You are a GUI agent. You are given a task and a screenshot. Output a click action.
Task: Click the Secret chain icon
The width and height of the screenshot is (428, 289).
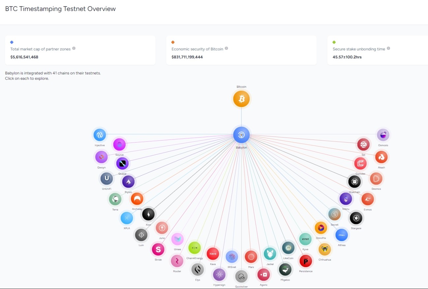335,215
